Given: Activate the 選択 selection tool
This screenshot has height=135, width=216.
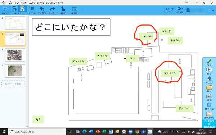Looking at the screenshot, I should pos(63,10).
